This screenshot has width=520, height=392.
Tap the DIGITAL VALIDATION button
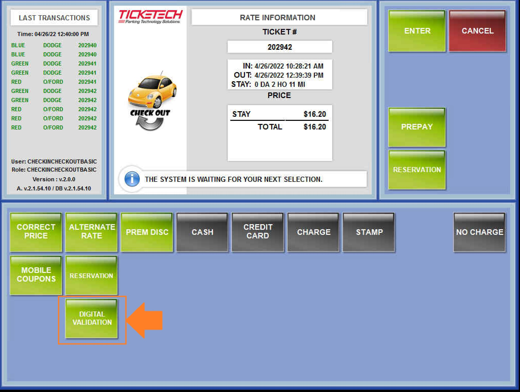pos(92,318)
